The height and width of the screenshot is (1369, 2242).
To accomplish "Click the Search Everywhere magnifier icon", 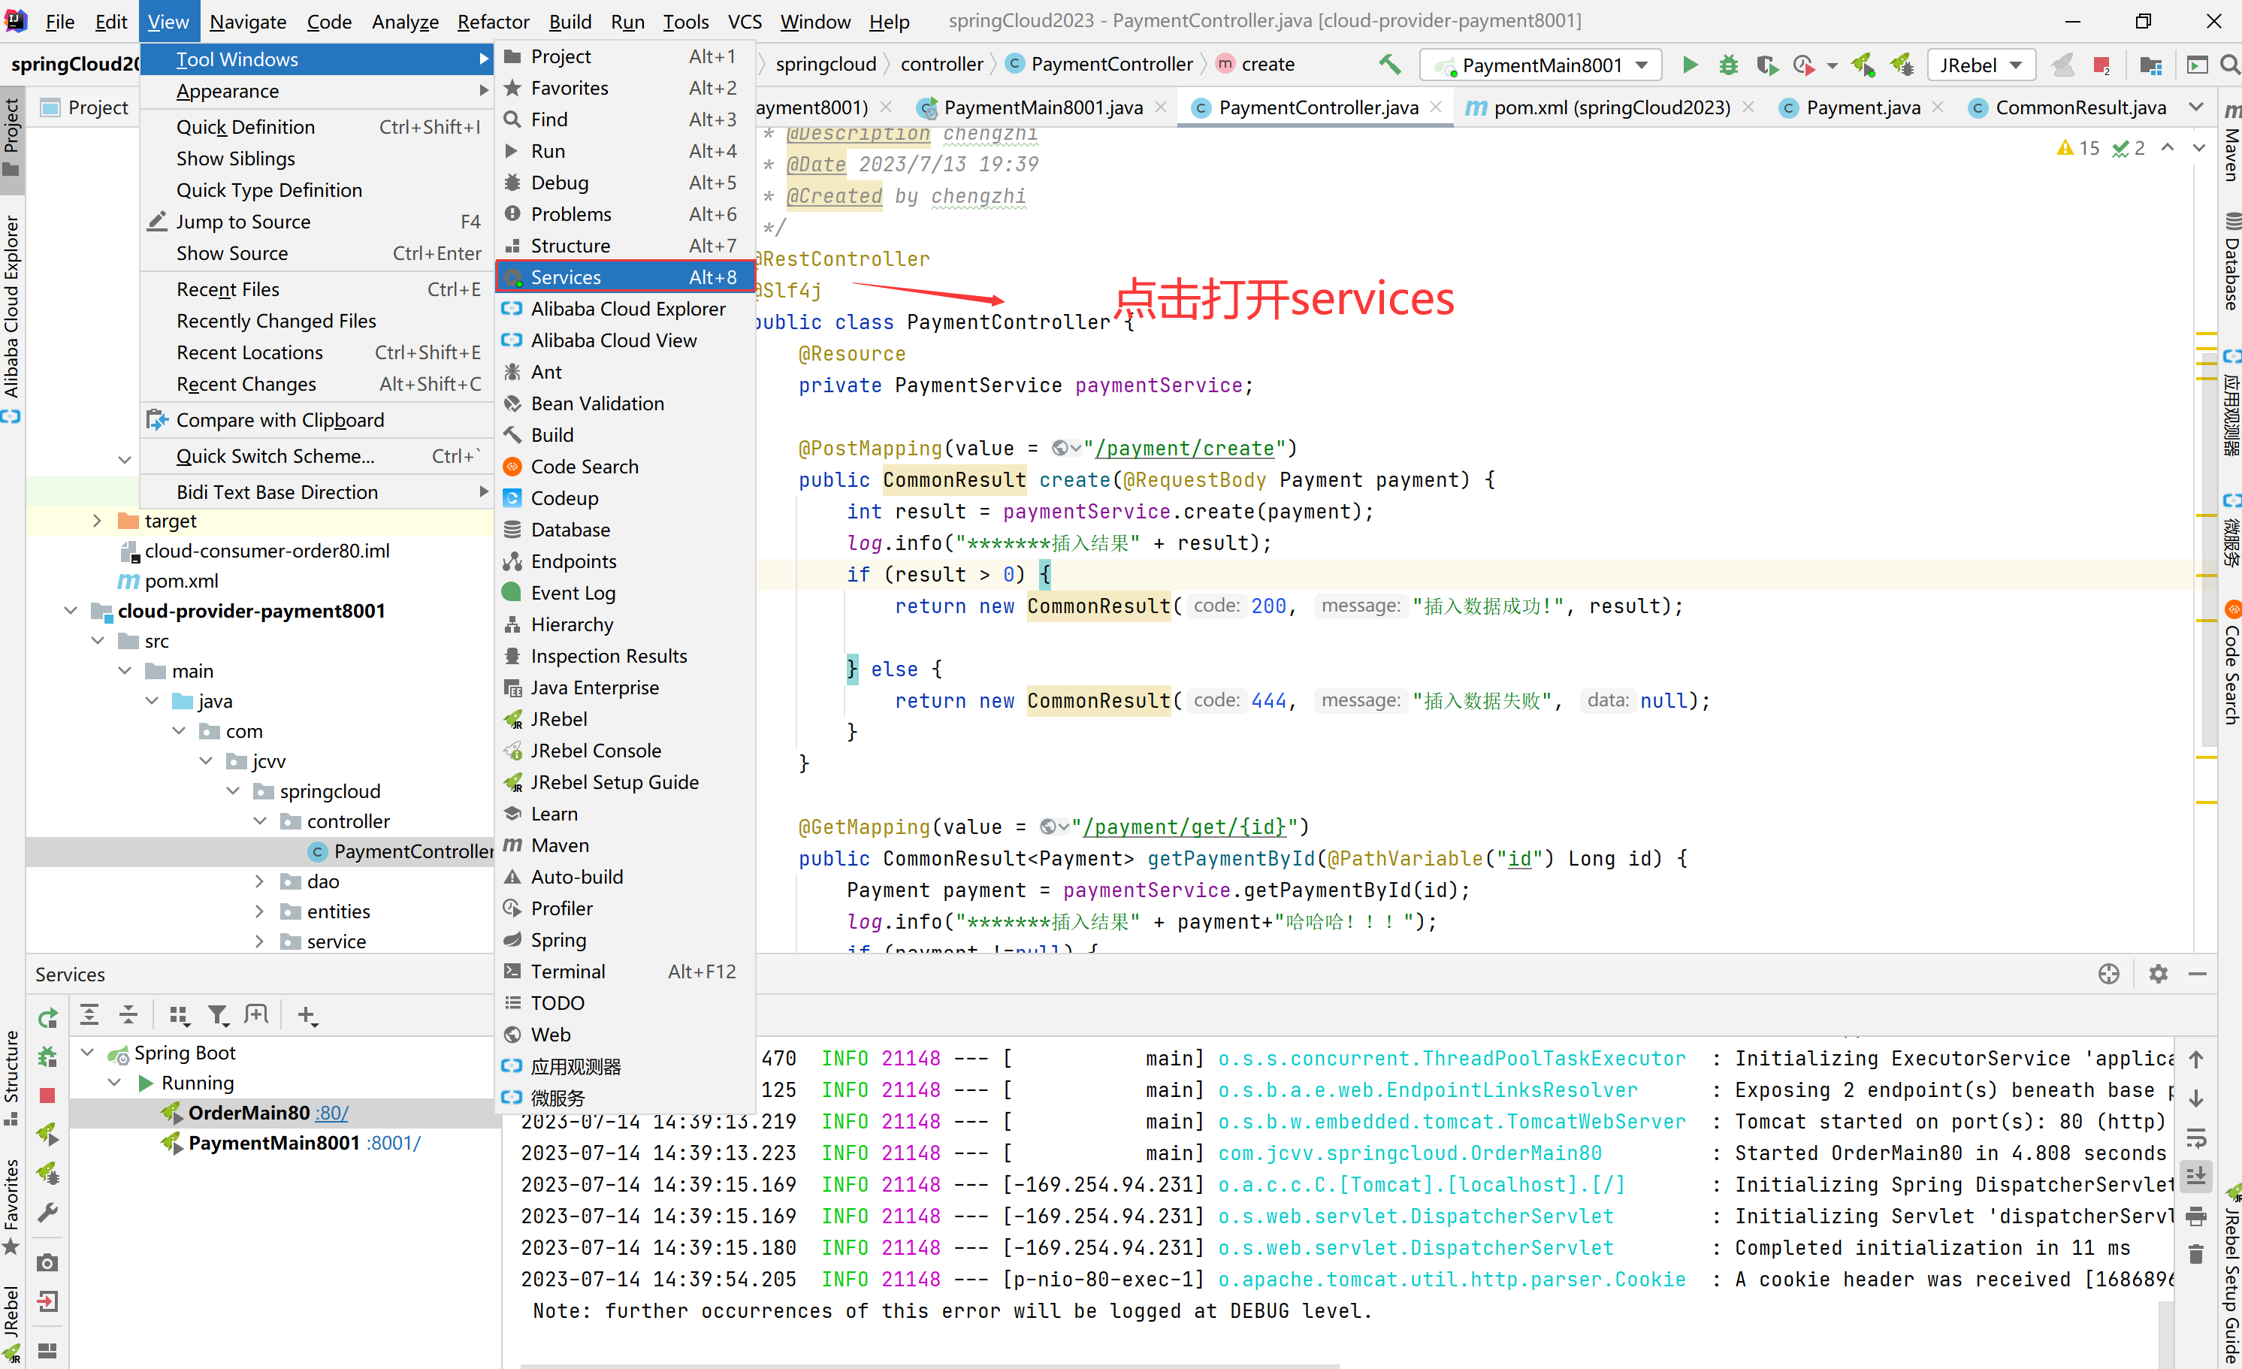I will (2229, 65).
